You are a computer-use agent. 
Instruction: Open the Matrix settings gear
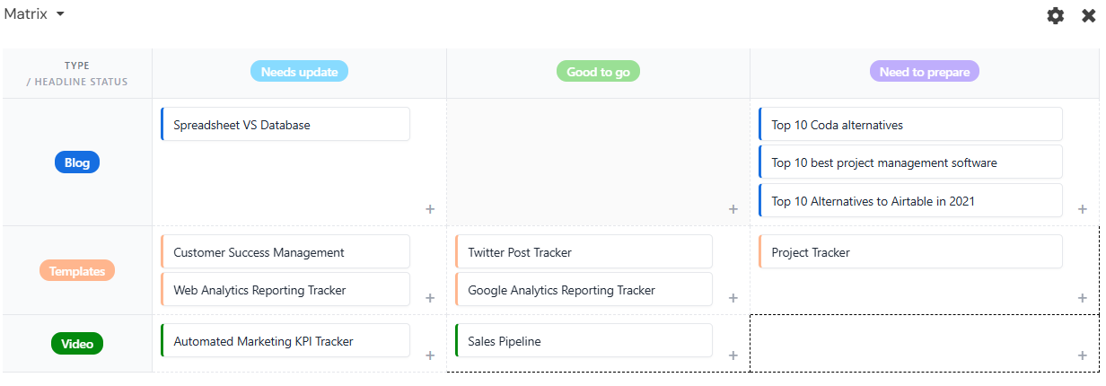(1056, 15)
